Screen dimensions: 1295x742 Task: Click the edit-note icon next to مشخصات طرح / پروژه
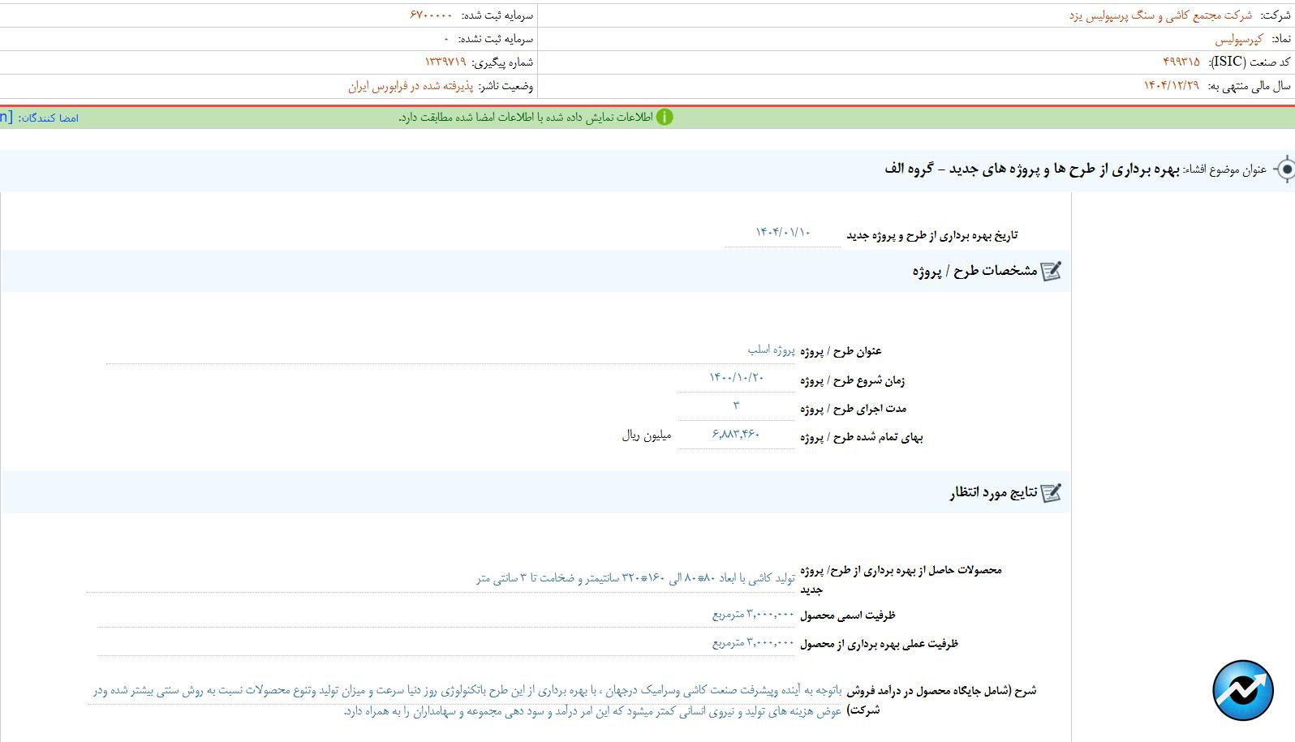coord(1051,271)
